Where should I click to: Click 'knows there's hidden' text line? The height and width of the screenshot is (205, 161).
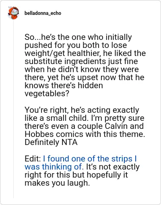click(64, 85)
